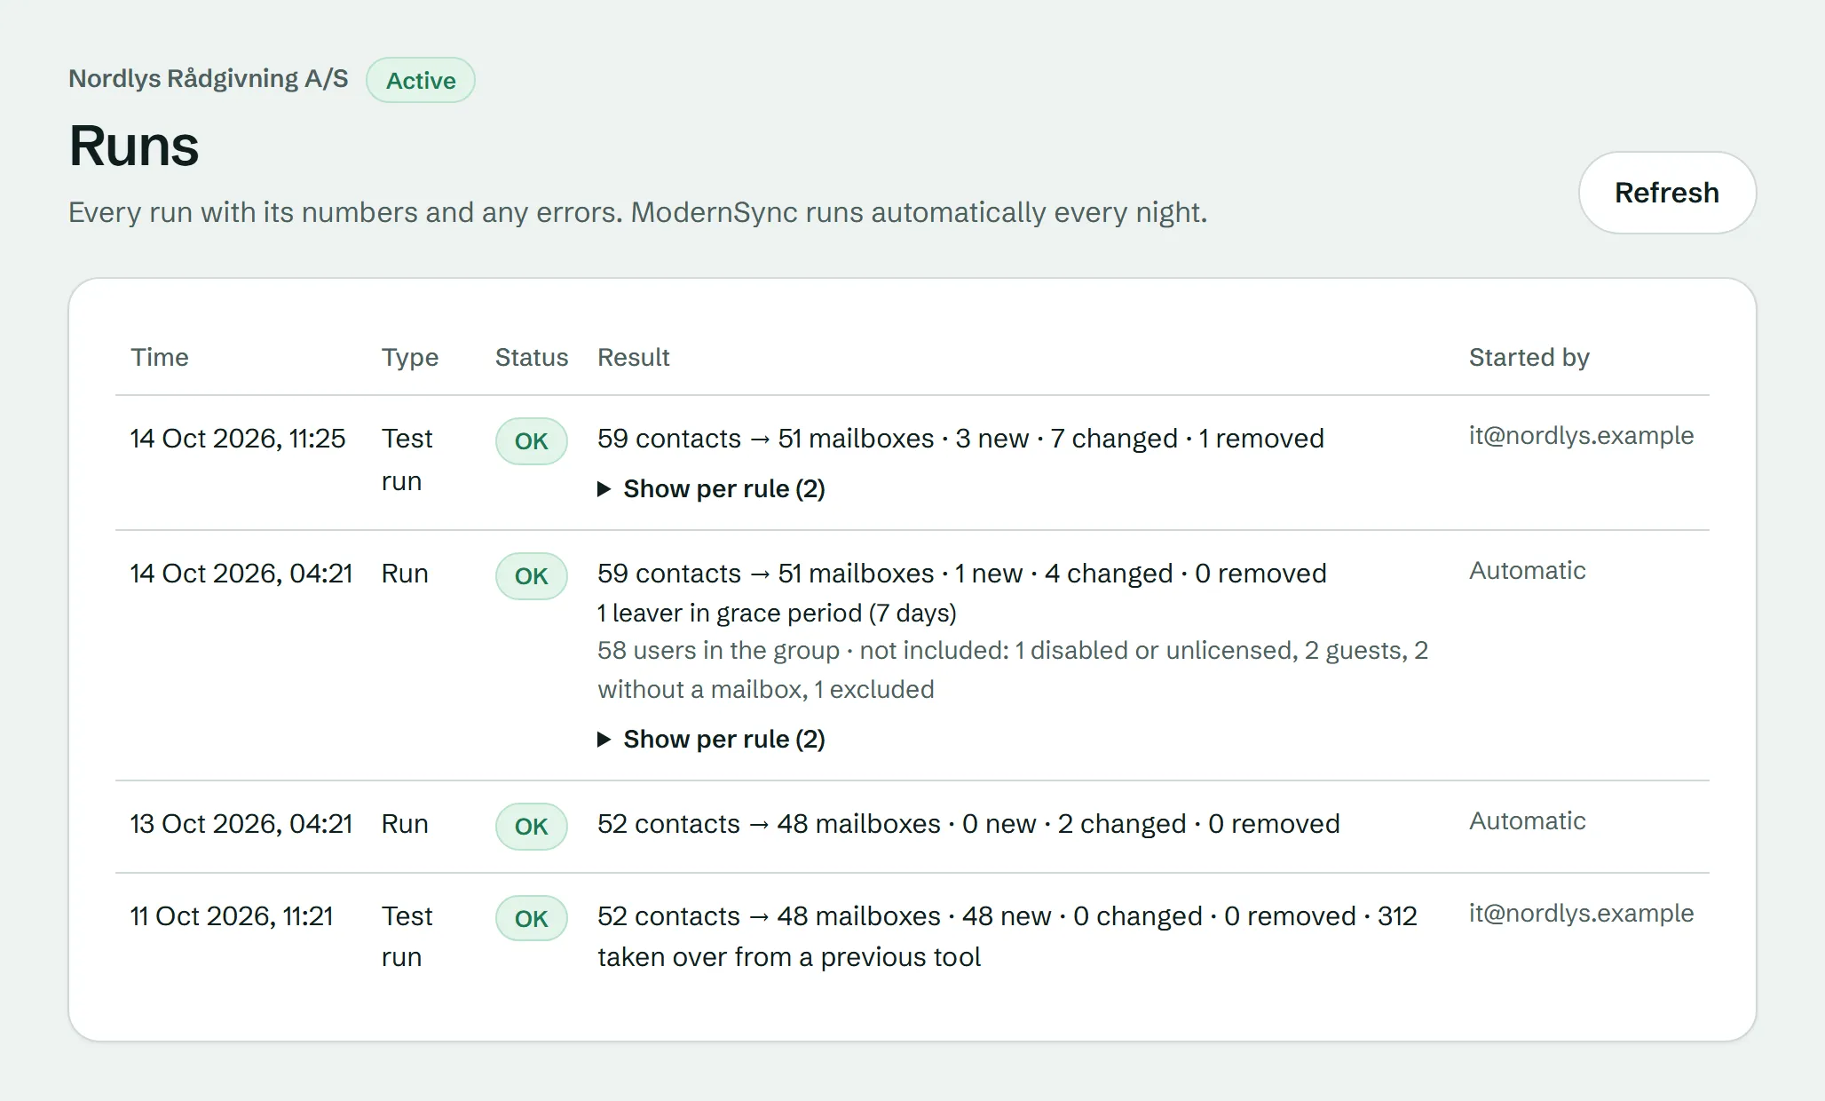Click 'Test run' type in 14 Oct 11:25 row
1825x1101 pixels.
point(407,460)
